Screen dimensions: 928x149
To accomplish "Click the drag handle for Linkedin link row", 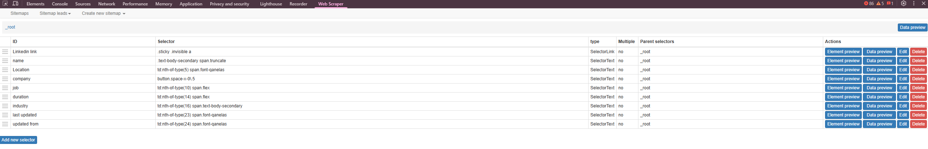I will 5,52.
